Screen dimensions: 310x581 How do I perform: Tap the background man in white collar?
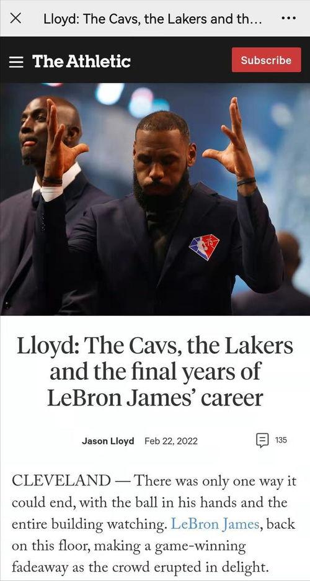(x=45, y=200)
